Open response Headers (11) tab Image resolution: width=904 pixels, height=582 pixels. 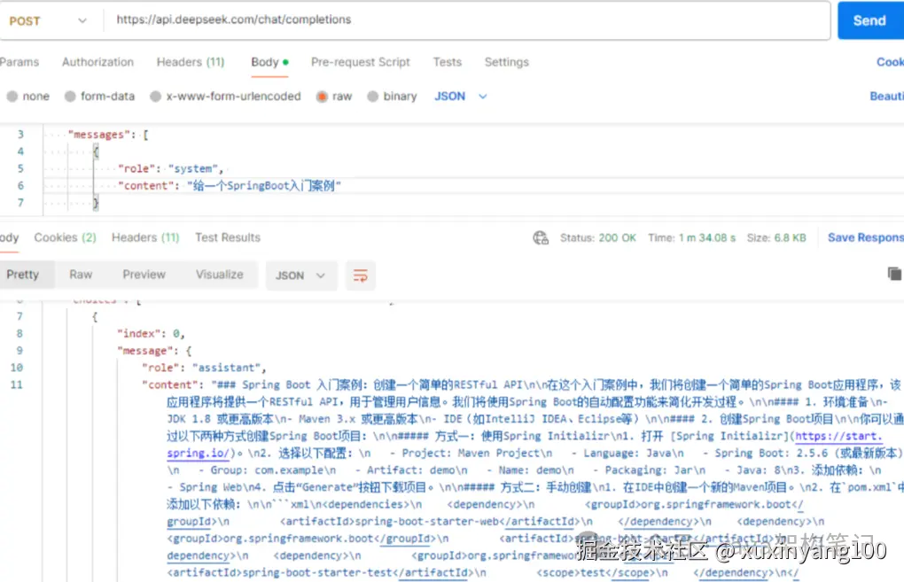(x=145, y=237)
